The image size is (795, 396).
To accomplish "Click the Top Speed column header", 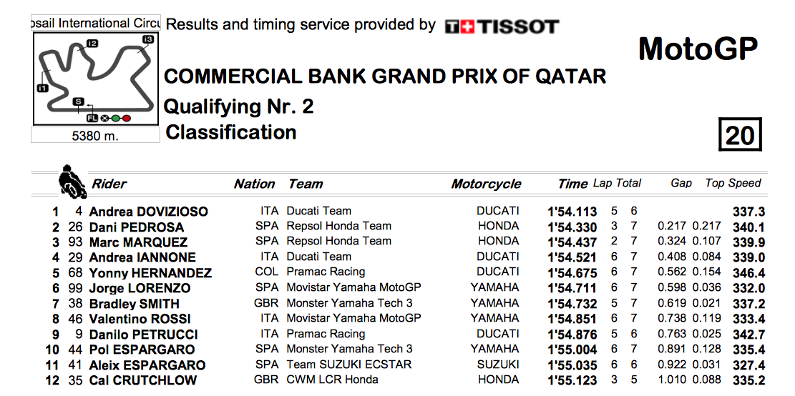I will pyautogui.click(x=733, y=183).
